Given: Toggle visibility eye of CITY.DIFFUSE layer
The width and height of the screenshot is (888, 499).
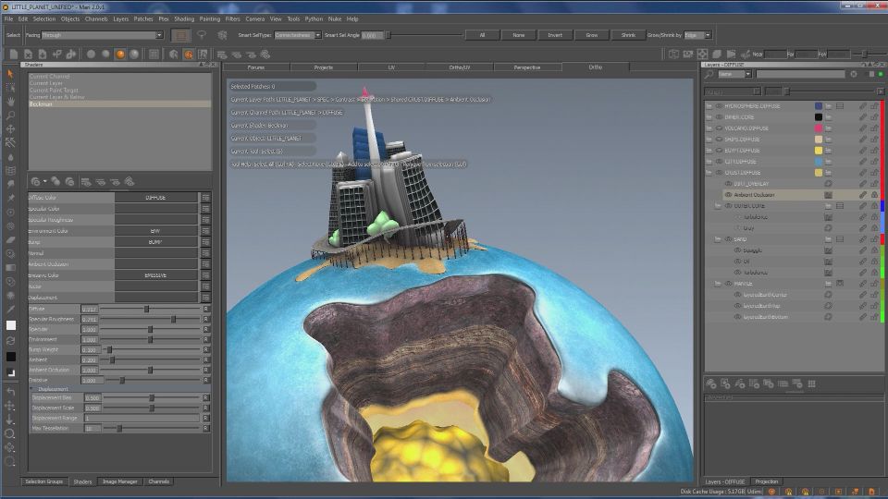Looking at the screenshot, I should click(x=720, y=161).
